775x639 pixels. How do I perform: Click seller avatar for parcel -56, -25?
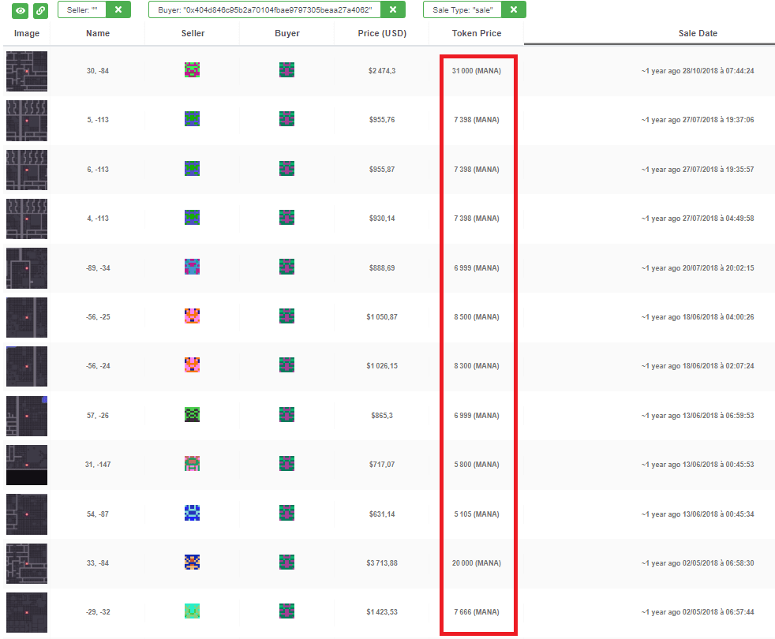(x=192, y=316)
